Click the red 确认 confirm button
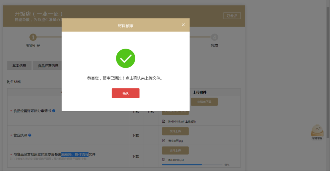The width and height of the screenshot is (330, 171). (x=125, y=93)
